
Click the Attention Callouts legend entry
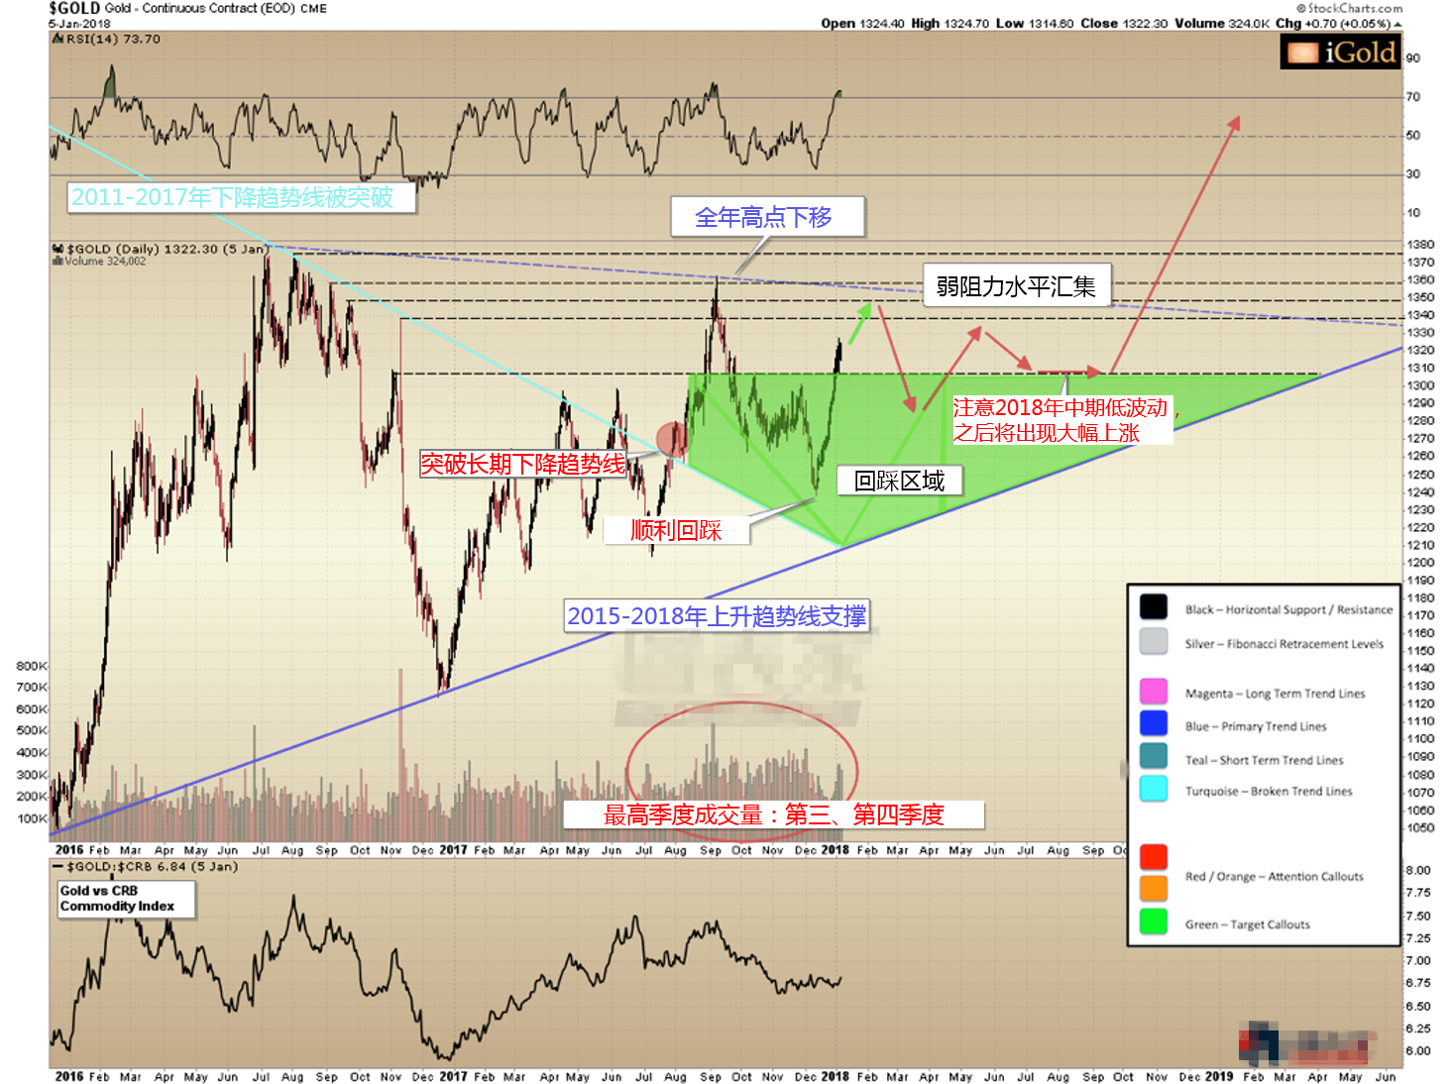[1275, 876]
